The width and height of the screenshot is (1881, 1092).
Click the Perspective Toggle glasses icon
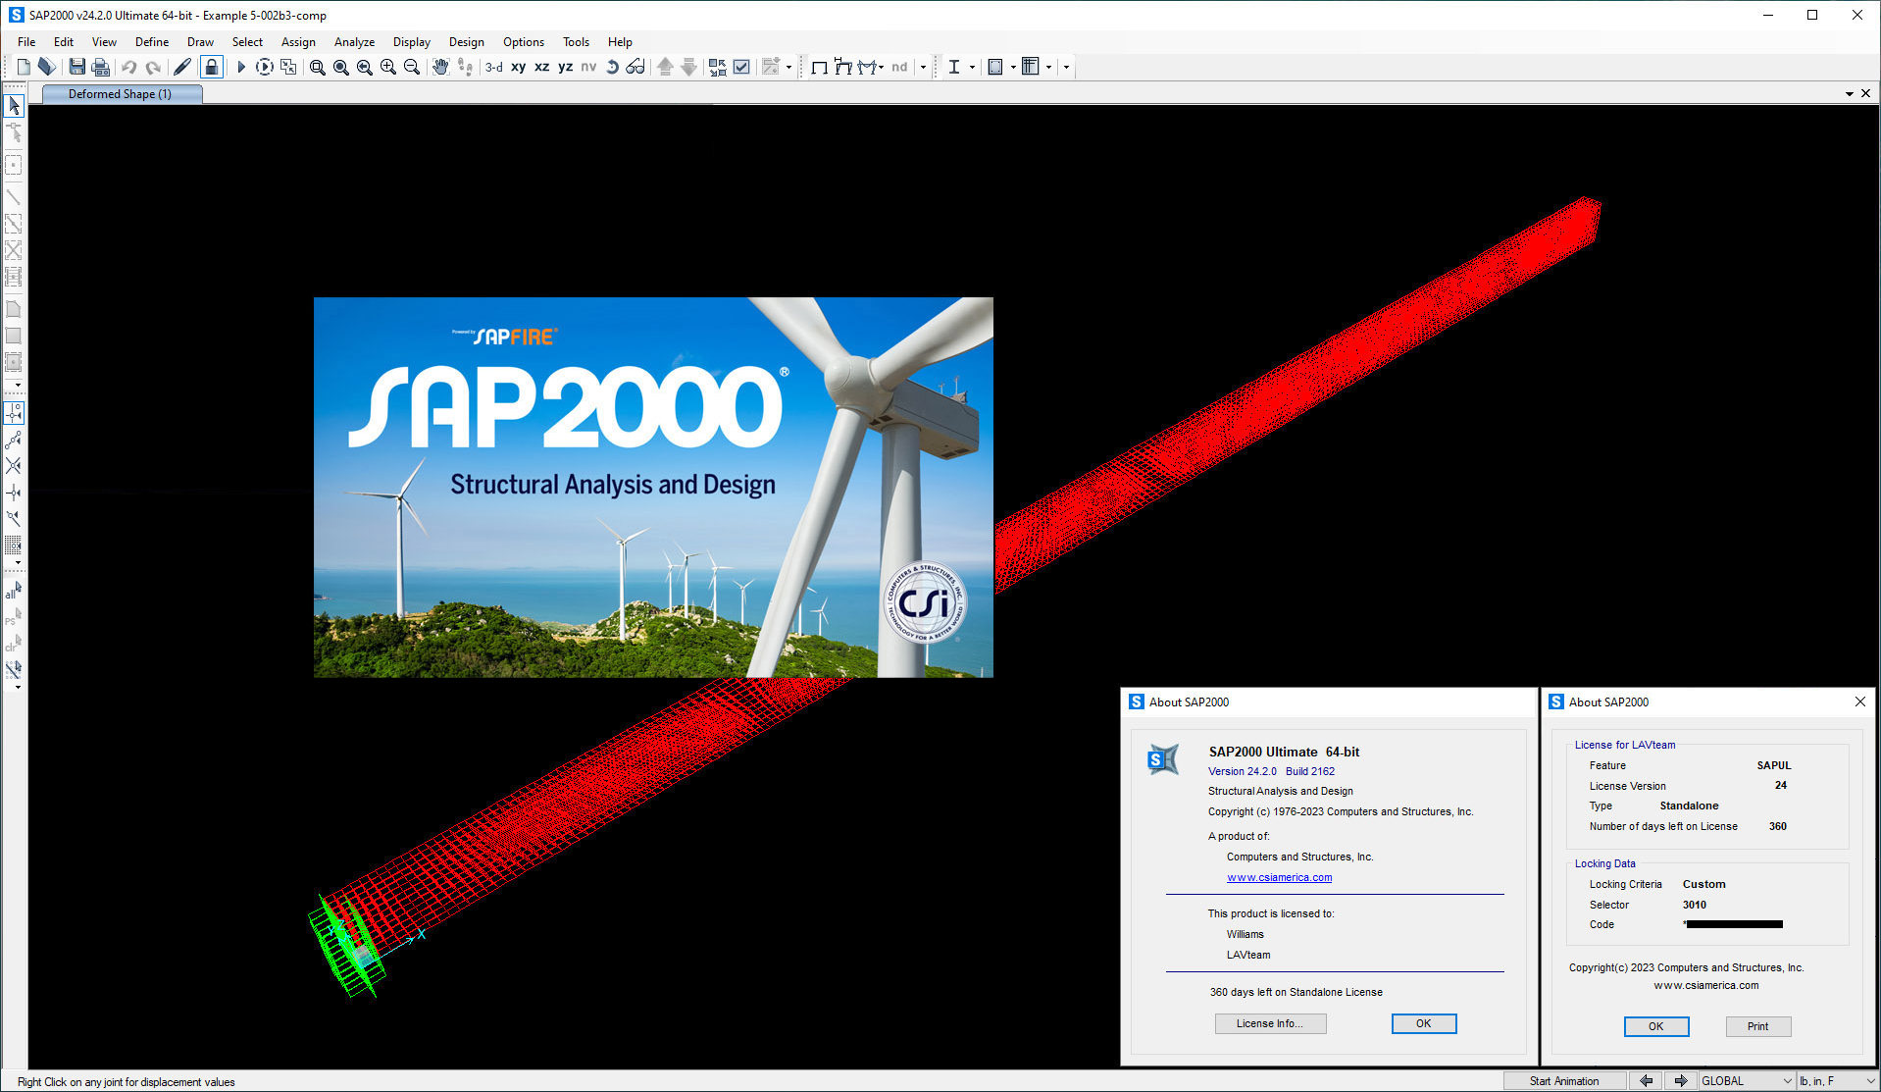pos(635,67)
